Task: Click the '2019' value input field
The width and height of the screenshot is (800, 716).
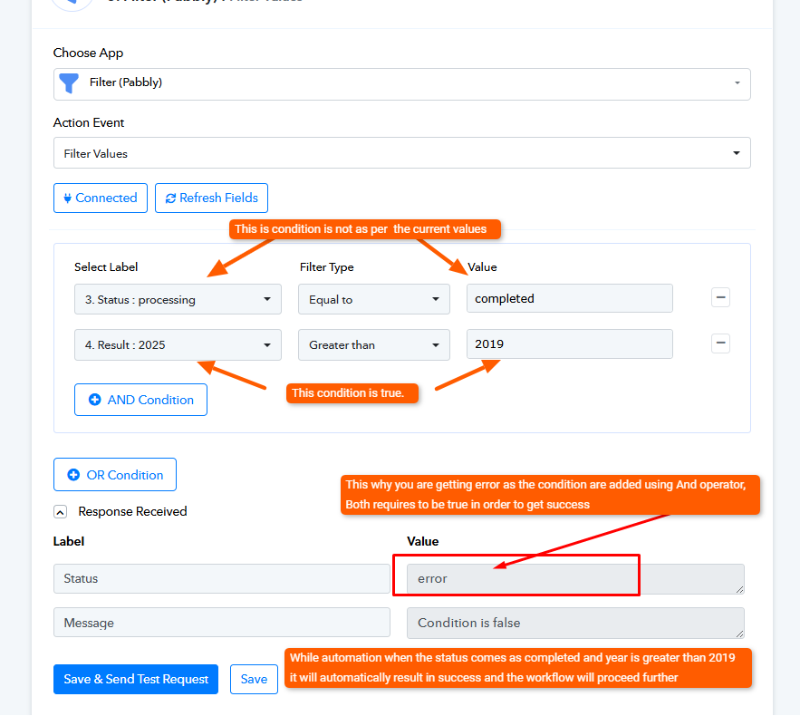Action: [x=569, y=344]
